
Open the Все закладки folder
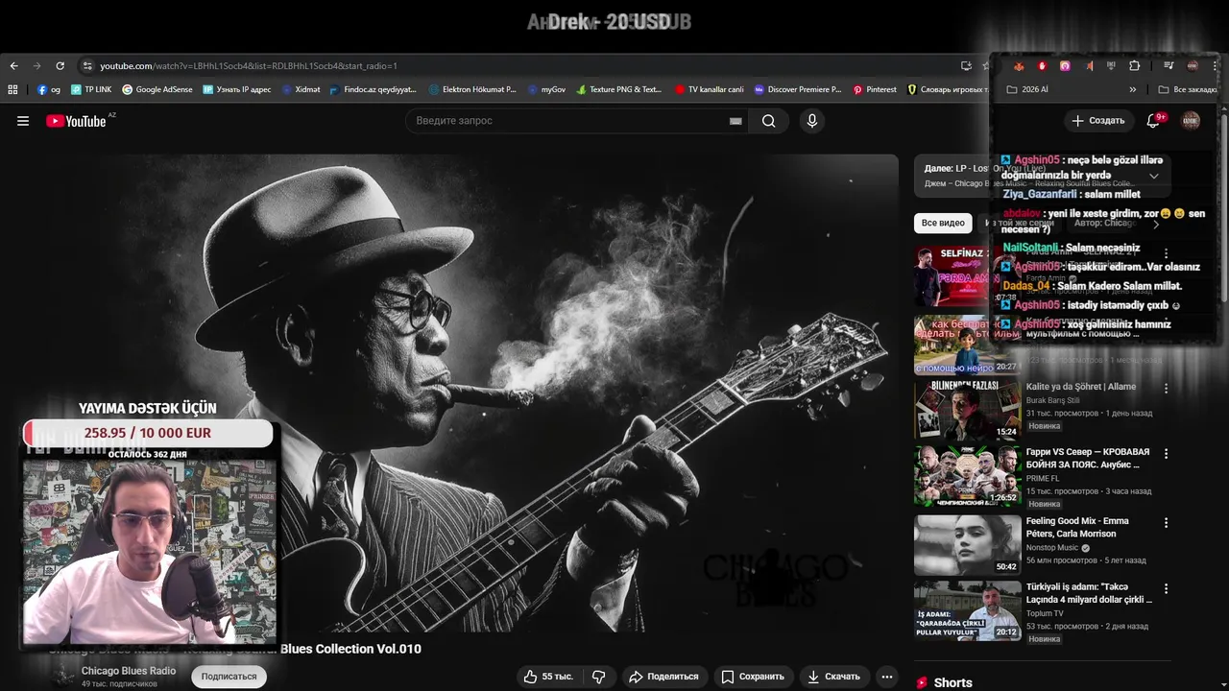pos(1188,89)
